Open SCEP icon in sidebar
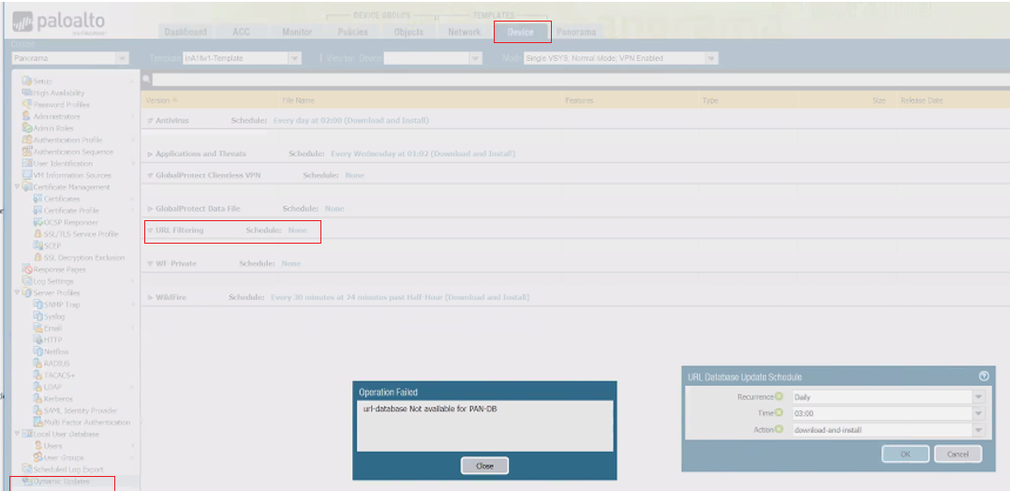The width and height of the screenshot is (1010, 491). 37,245
